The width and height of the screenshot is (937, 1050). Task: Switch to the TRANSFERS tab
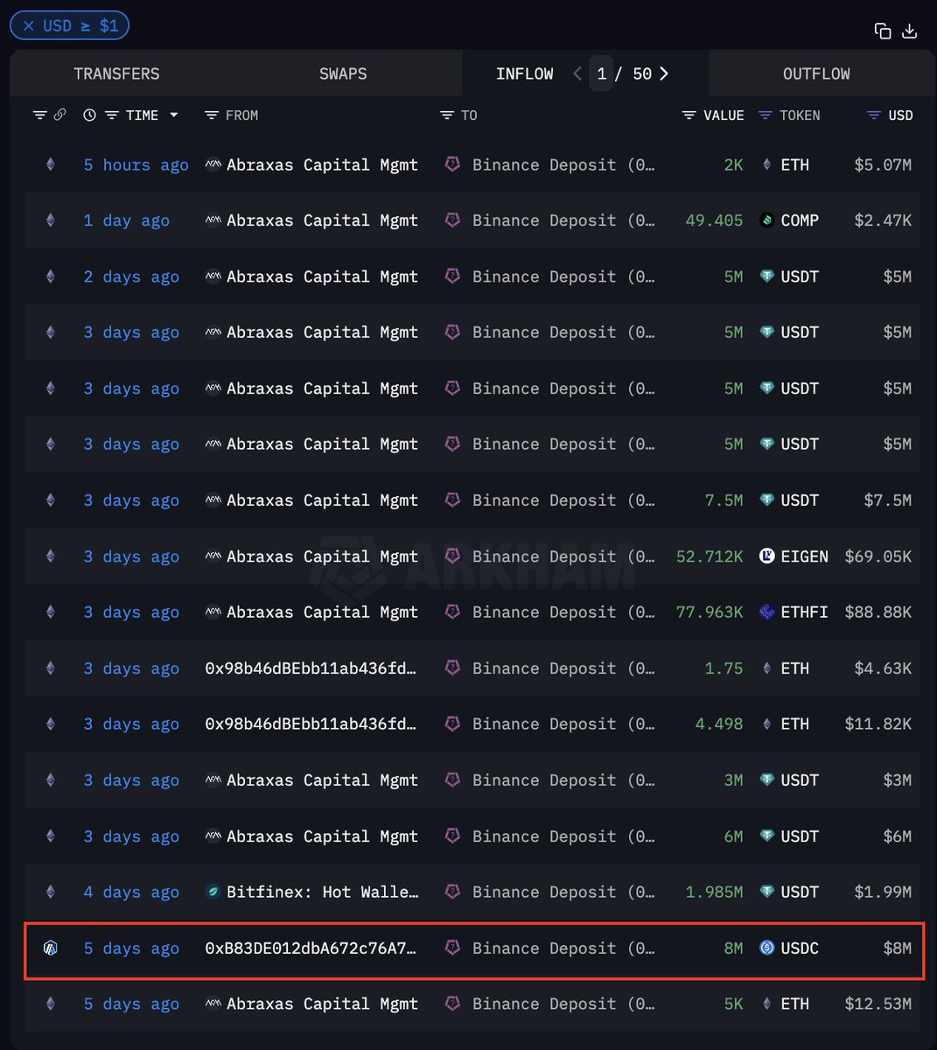116,73
